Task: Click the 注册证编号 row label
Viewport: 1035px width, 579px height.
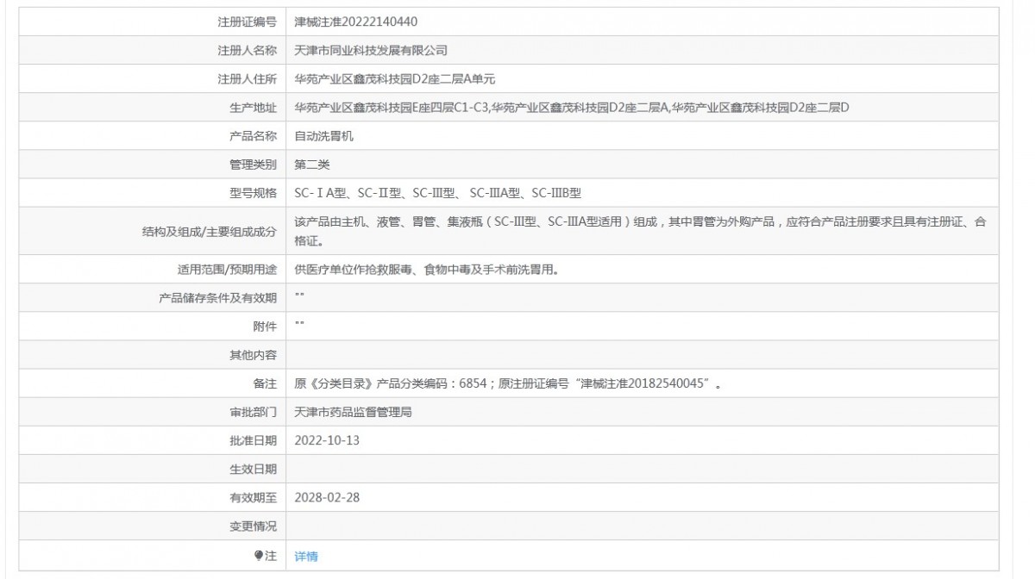Action: pos(247,22)
